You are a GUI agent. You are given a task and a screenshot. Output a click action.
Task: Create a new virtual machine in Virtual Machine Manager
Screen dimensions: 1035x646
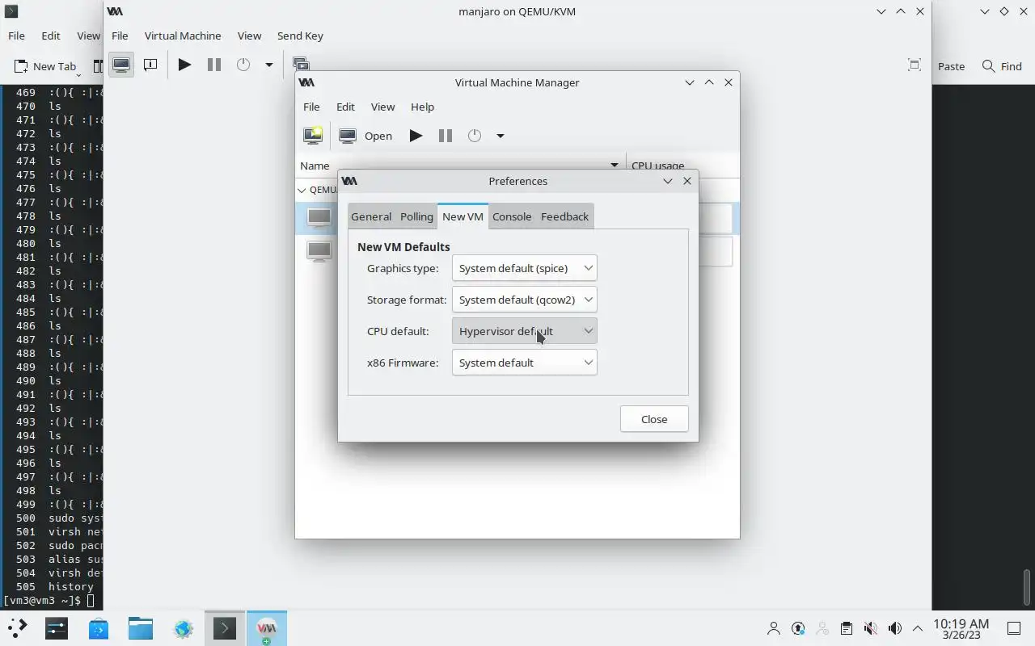pos(313,136)
